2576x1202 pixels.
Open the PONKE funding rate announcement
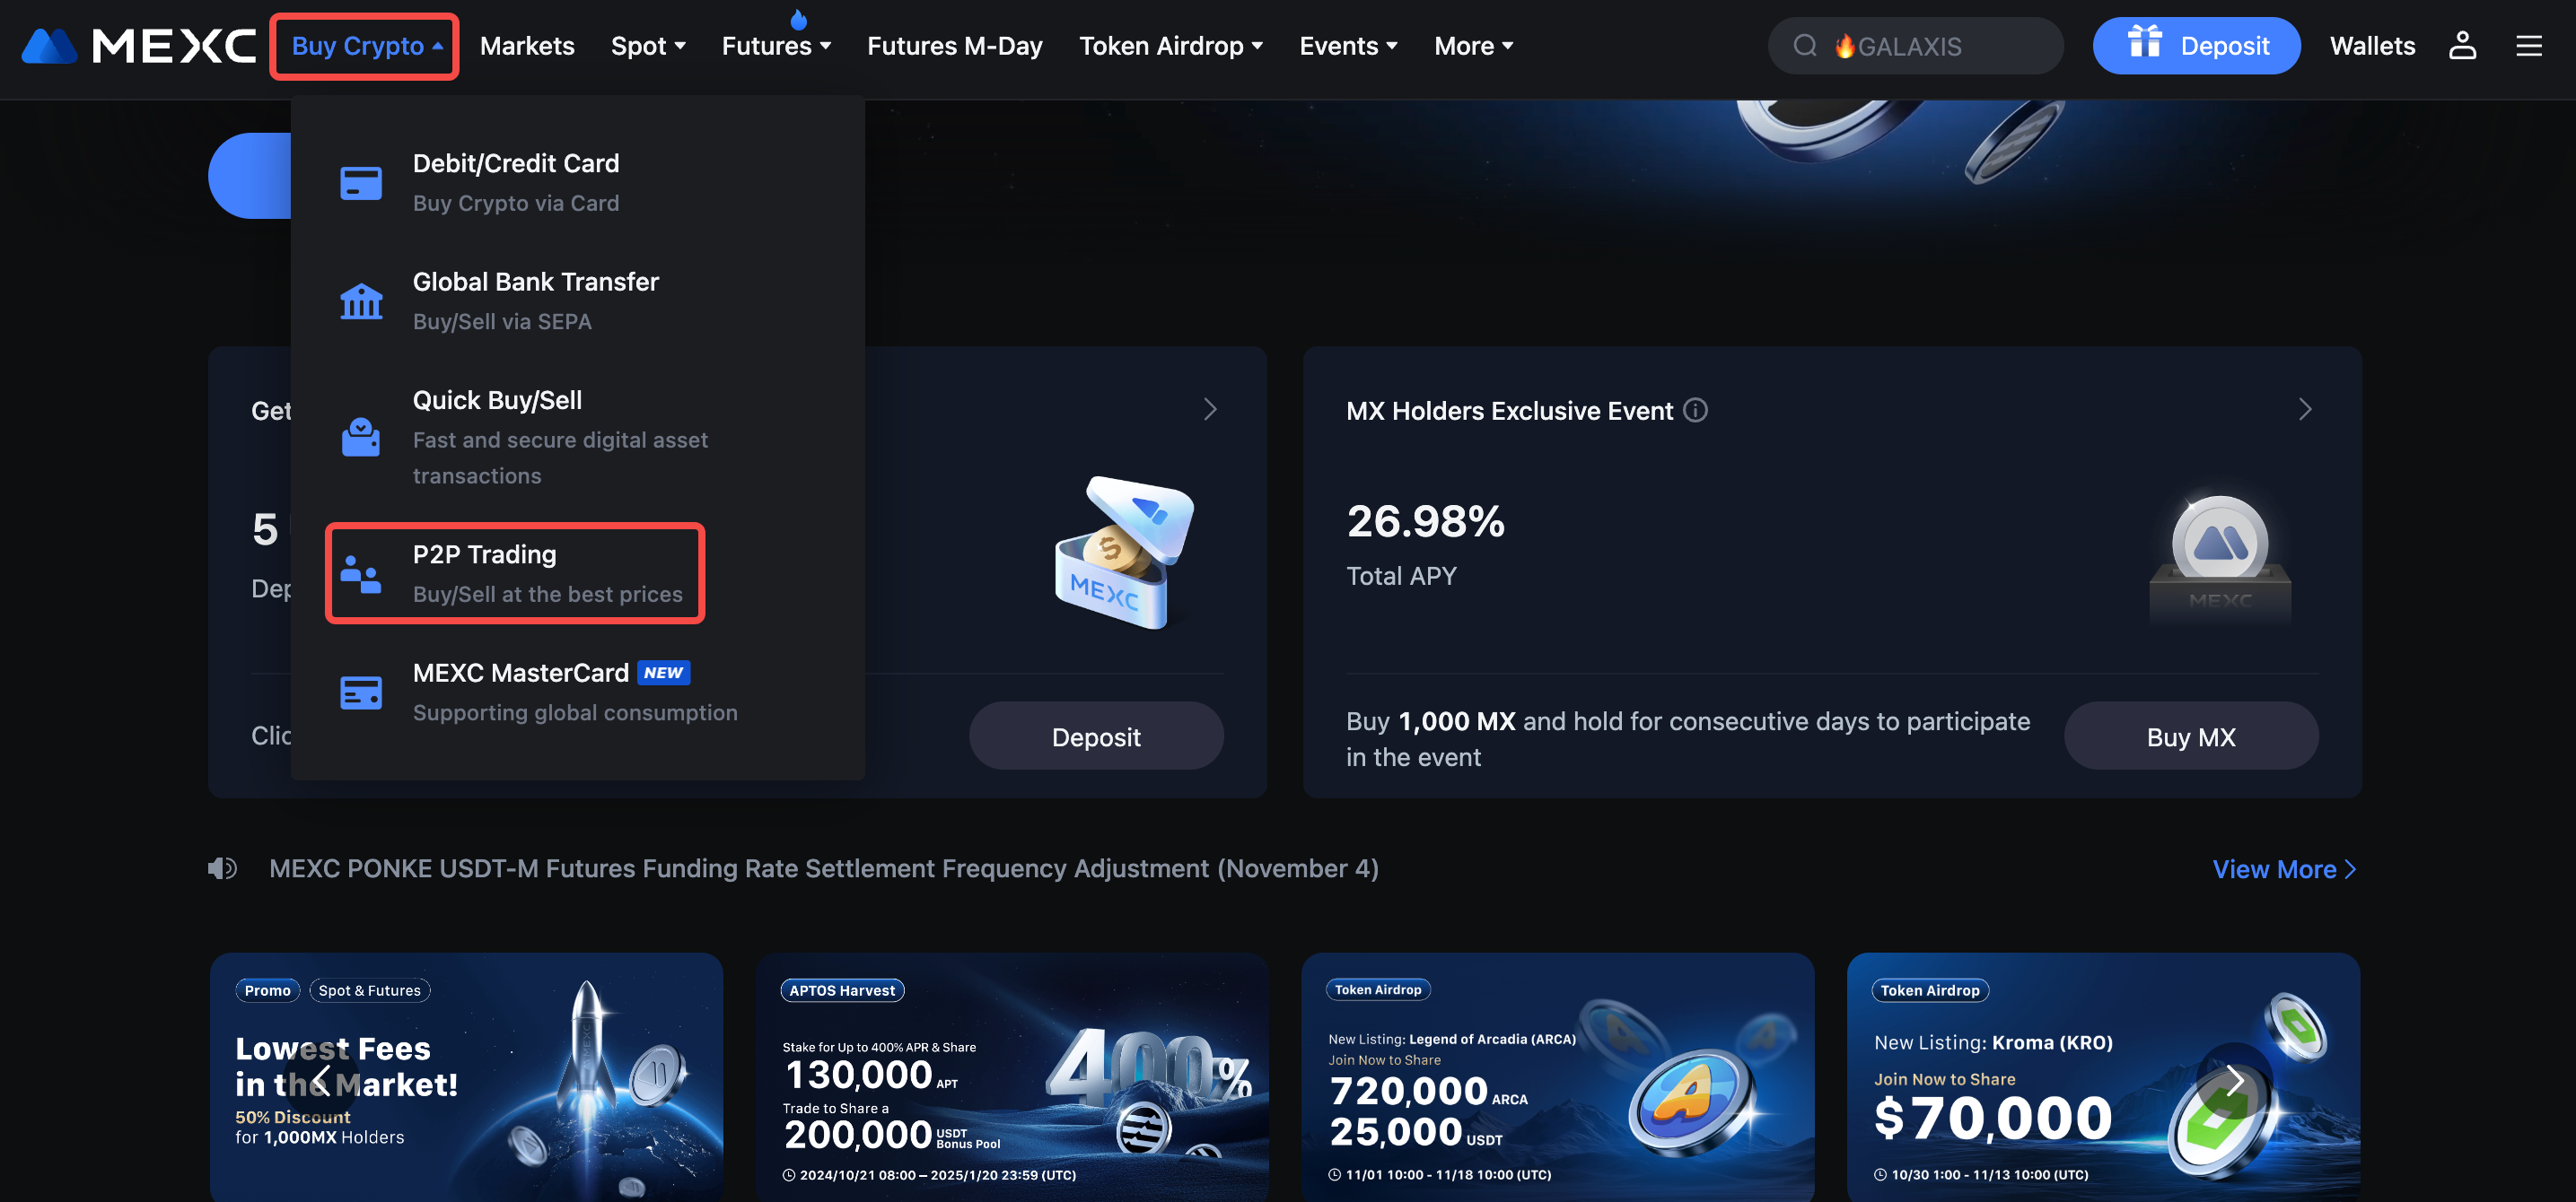click(x=824, y=868)
